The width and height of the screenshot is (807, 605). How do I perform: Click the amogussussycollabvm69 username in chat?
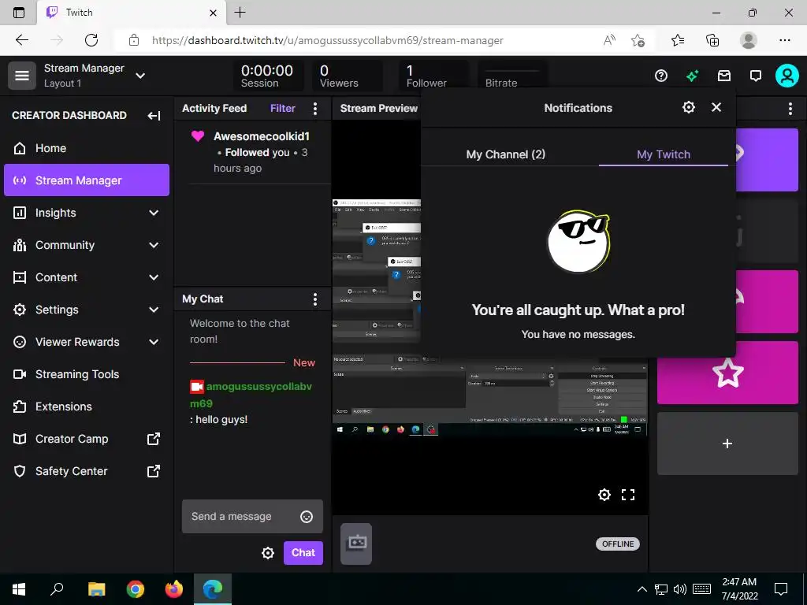click(x=251, y=395)
